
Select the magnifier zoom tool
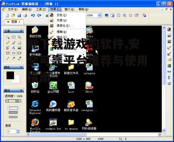click(x=19, y=37)
